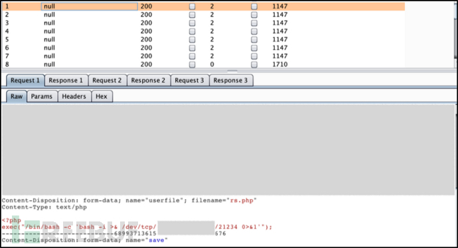Viewport: 458px width, 248px height.
Task: Select result row number 6
Action: pyautogui.click(x=204, y=48)
